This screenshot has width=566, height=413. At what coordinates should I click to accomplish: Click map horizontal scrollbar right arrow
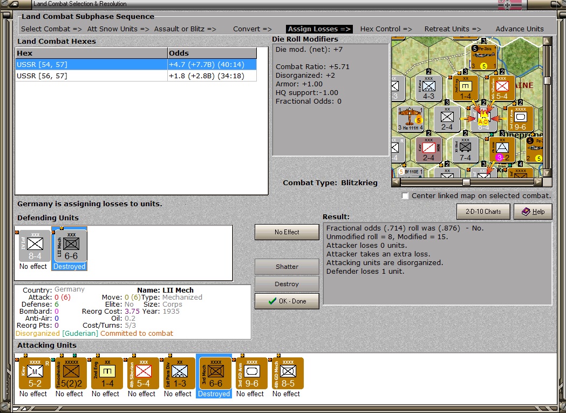(538, 182)
